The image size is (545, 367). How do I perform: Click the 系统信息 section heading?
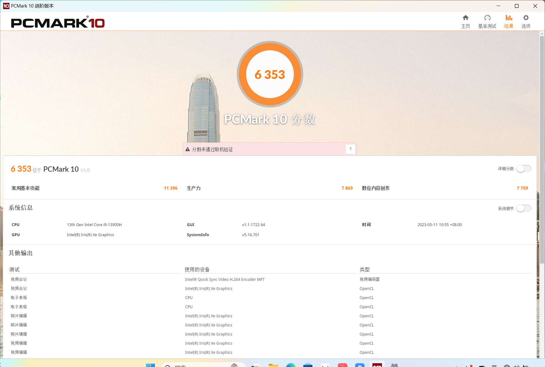tap(21, 208)
